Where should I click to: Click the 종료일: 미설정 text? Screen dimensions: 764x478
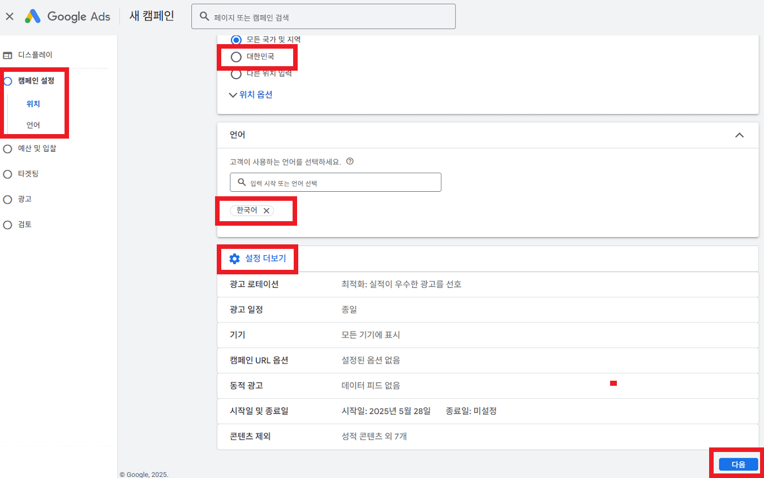click(471, 411)
